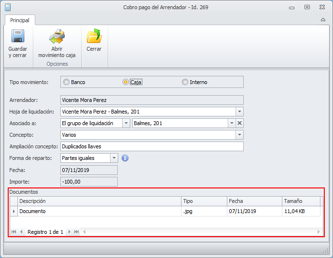This screenshot has width=333, height=258.
Task: Click the Cerrar folder icon
Action: [x=94, y=36]
